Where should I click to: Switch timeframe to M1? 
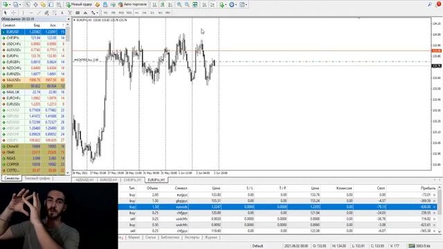pyautogui.click(x=105, y=12)
